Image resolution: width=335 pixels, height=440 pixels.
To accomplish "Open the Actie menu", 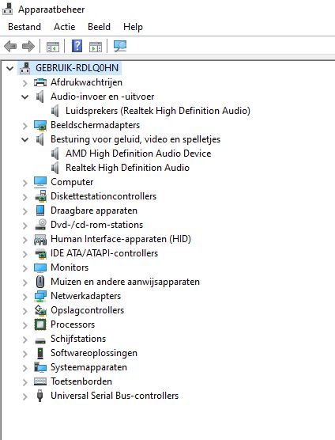I will [65, 27].
